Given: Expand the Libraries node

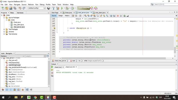Looking at the screenshot, I should point(4,32).
